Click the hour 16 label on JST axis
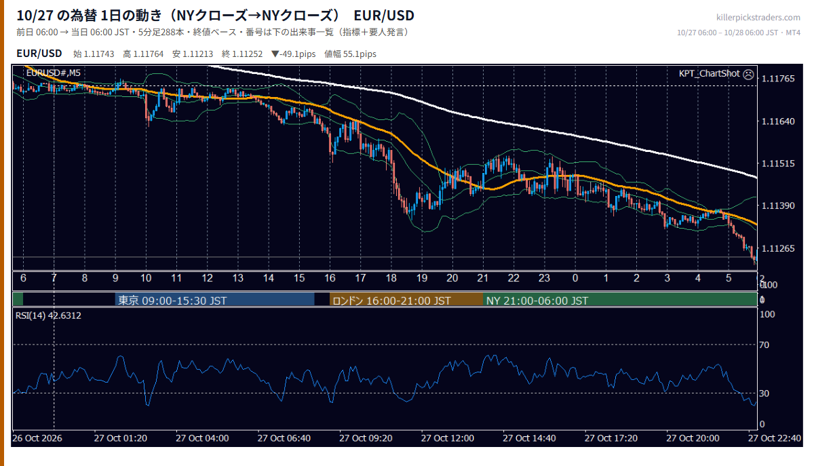 330,279
